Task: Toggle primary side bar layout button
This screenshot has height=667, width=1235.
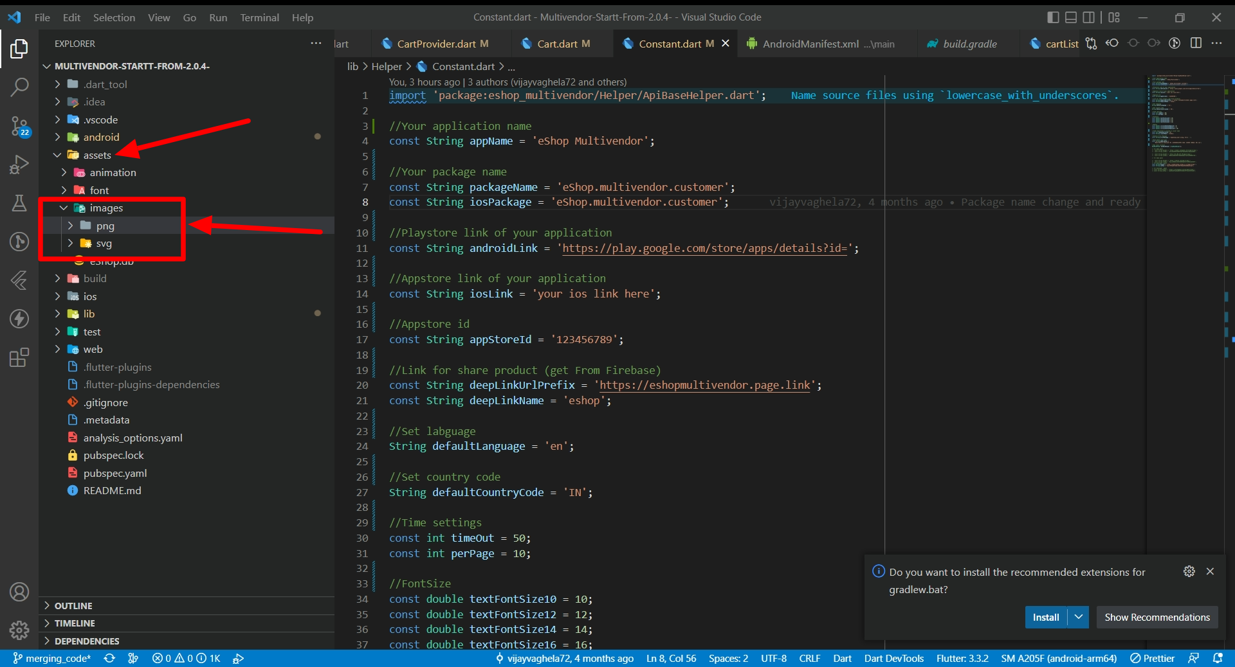Action: pyautogui.click(x=1053, y=17)
